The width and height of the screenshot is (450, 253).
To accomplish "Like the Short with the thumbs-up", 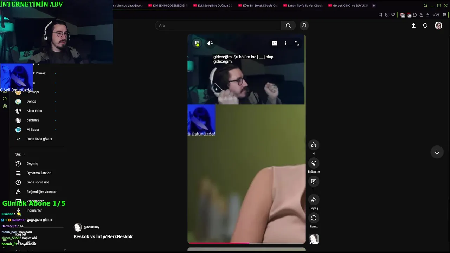I will pyautogui.click(x=314, y=145).
